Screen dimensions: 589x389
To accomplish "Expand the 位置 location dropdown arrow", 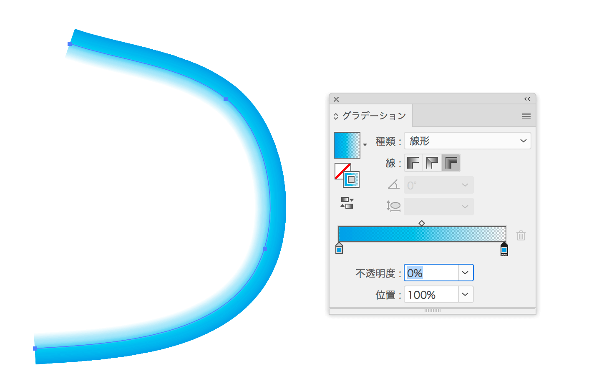I will point(466,295).
